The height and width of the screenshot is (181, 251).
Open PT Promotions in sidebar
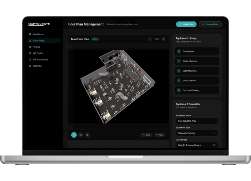click(44, 59)
